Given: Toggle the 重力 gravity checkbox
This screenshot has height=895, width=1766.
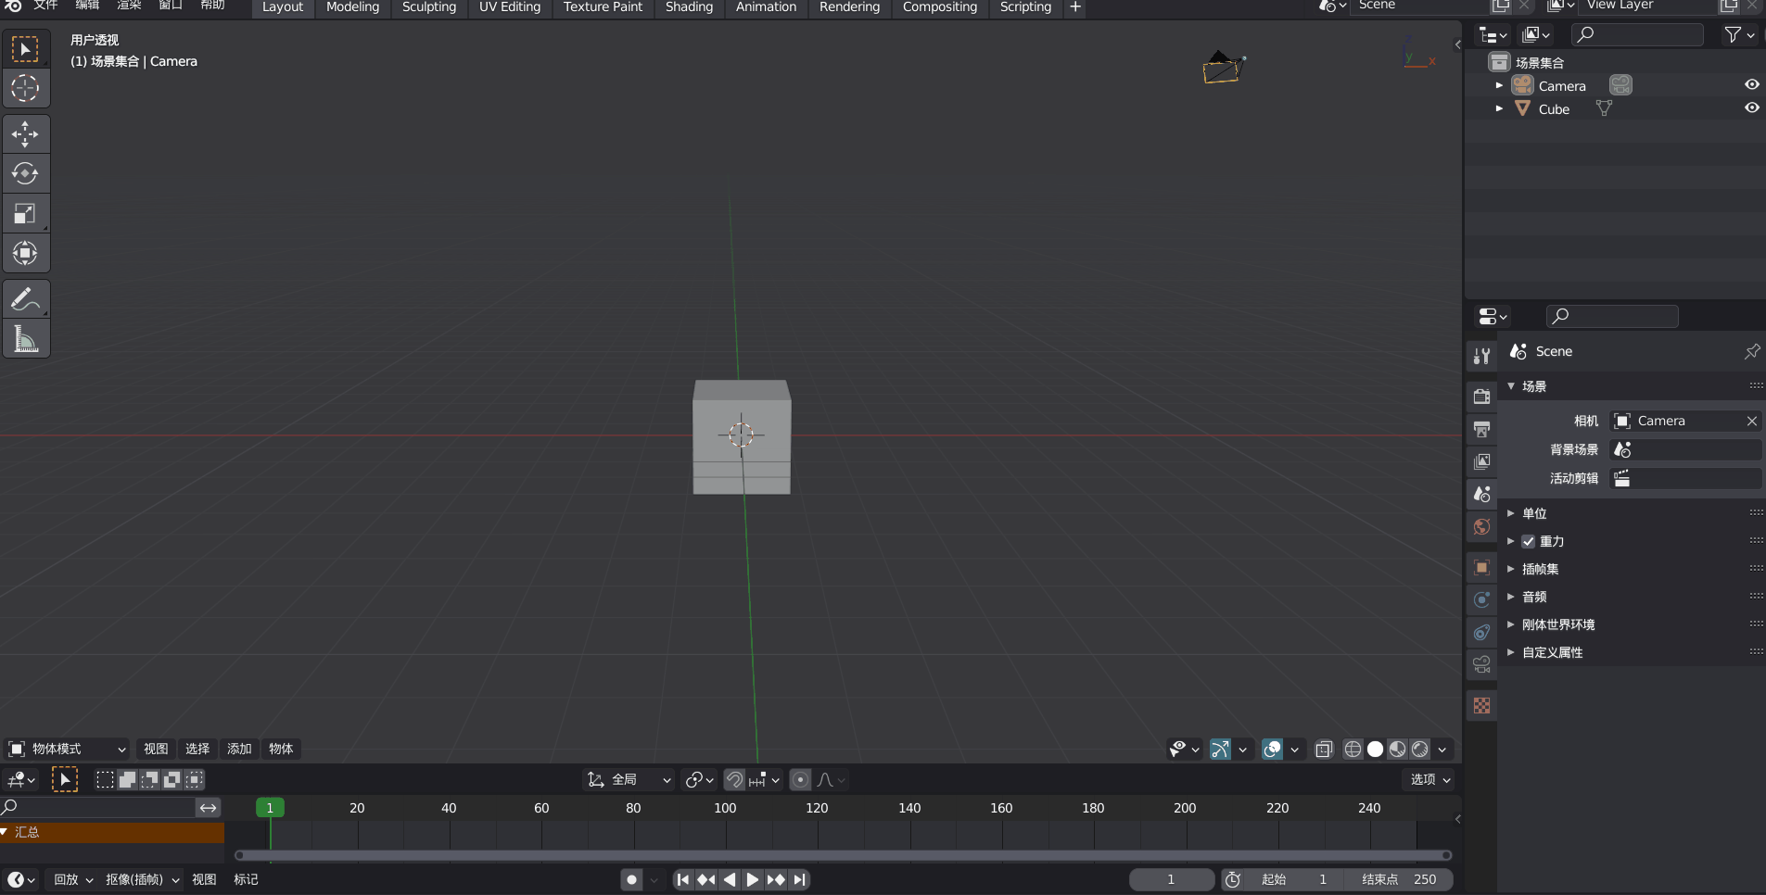Looking at the screenshot, I should (1528, 541).
